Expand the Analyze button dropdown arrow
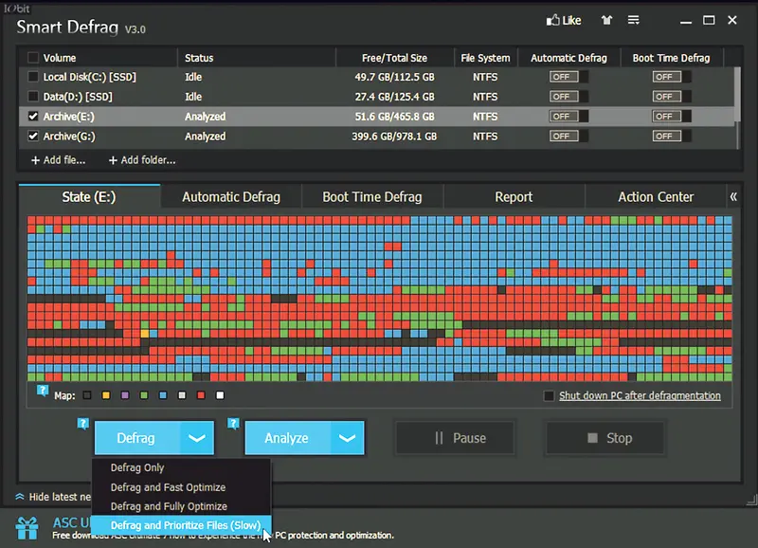758x548 pixels. (347, 438)
